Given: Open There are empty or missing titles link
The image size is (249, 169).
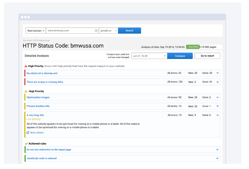Looking at the screenshot, I should (x=45, y=82).
